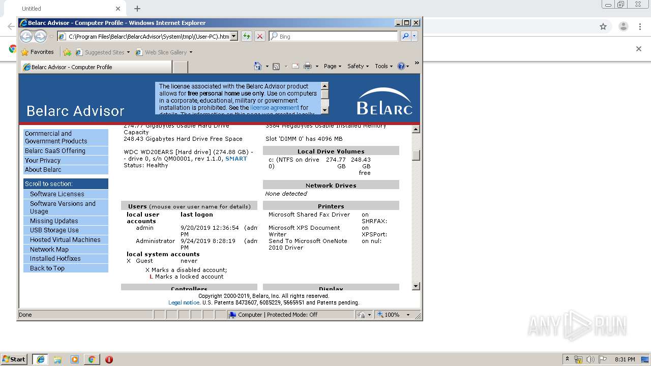Viewport: 651px width, 366px height.
Task: Click the Bing search magnifier button
Action: point(405,36)
